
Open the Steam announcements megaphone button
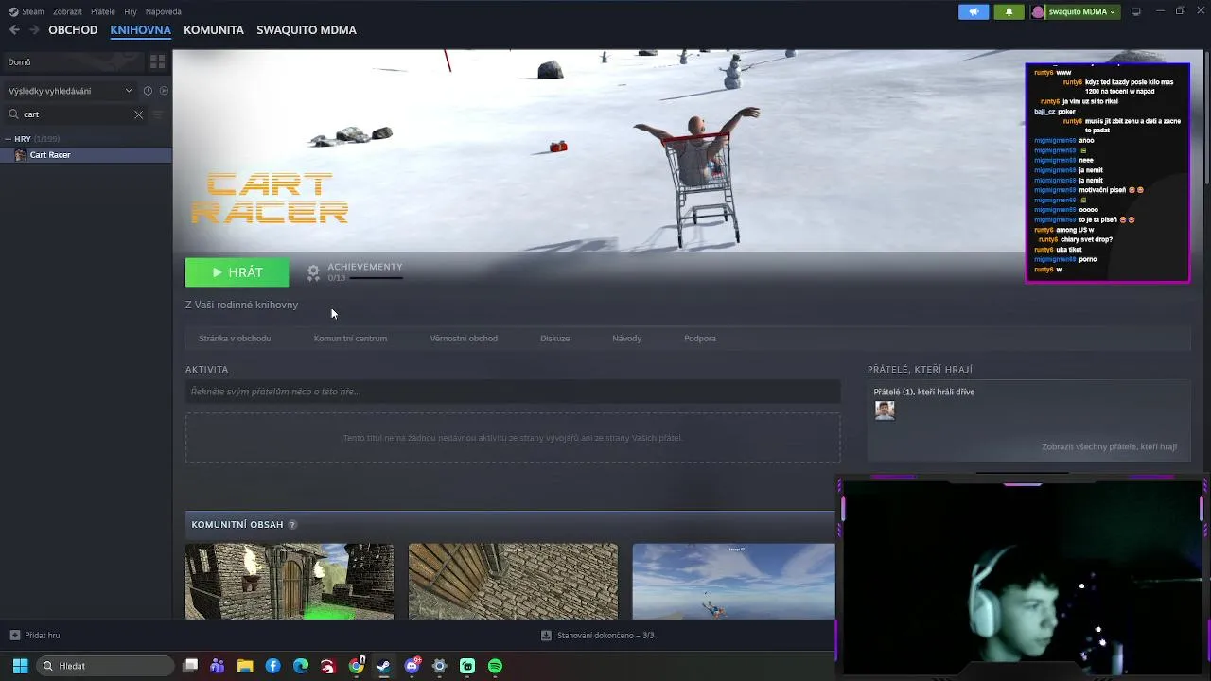point(974,11)
